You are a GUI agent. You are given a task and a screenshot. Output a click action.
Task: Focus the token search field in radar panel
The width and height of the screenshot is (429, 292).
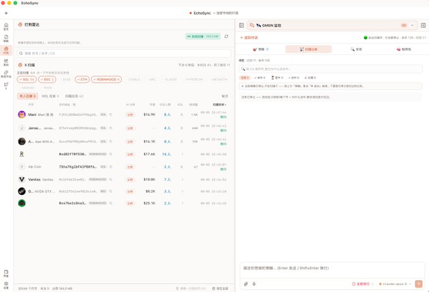click(124, 54)
